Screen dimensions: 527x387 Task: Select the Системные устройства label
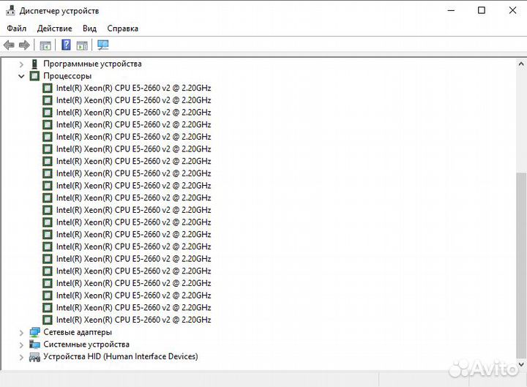point(86,345)
